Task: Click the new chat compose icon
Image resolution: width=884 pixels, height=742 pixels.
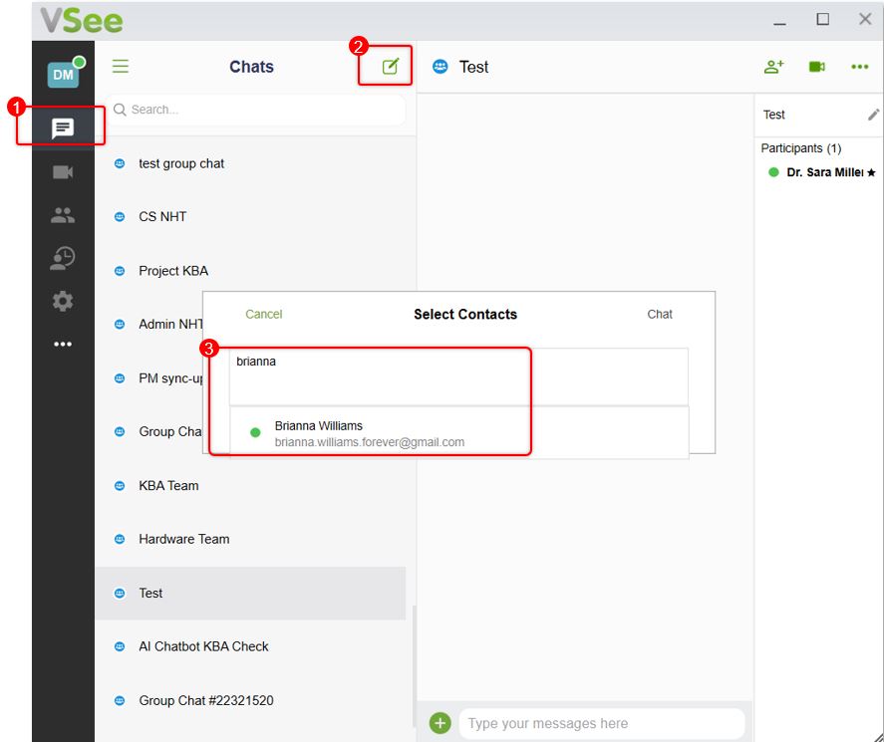Action: coord(390,67)
